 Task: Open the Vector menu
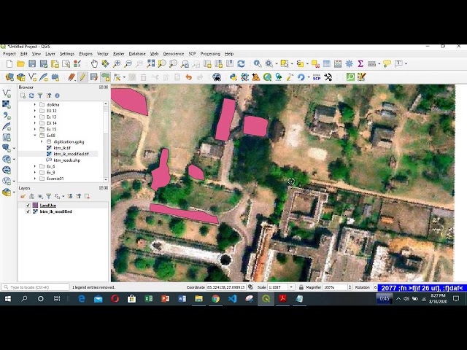point(102,54)
